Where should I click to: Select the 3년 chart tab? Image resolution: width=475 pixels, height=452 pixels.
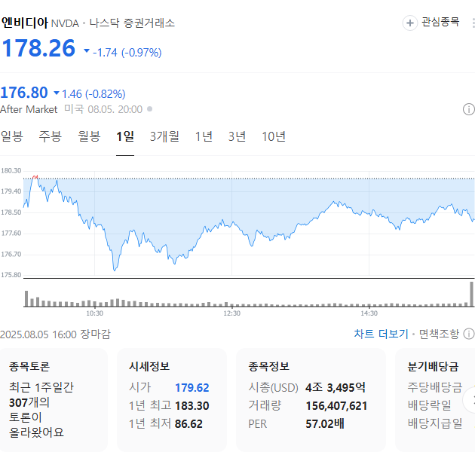click(x=237, y=136)
